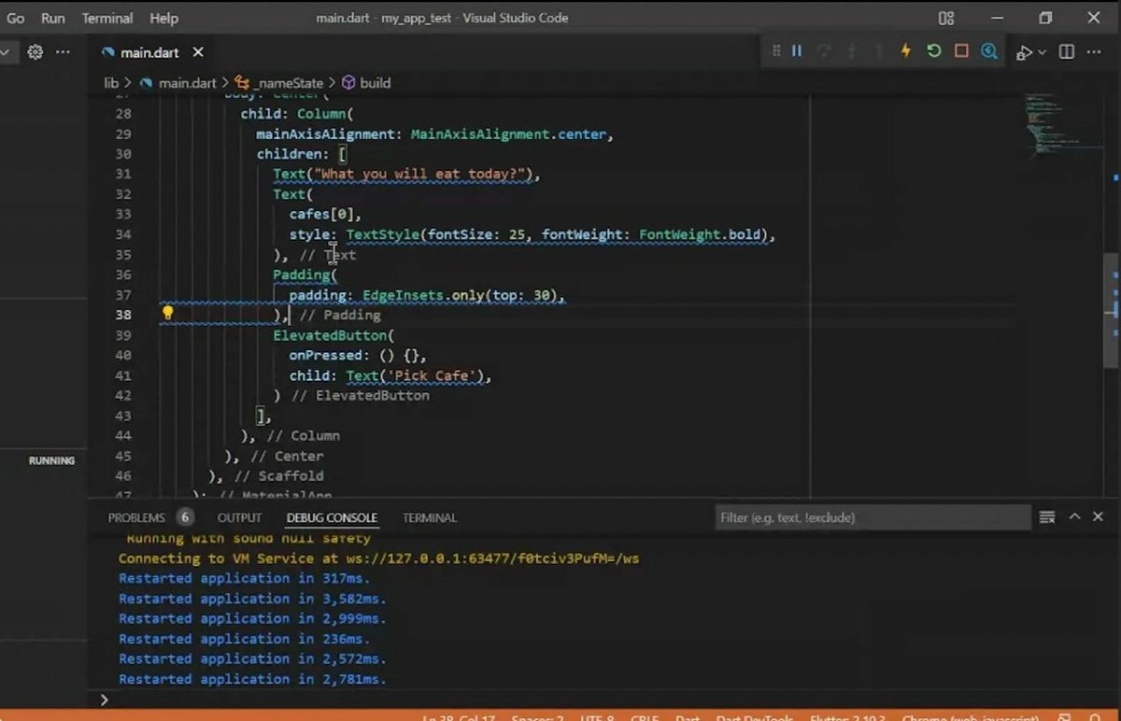1121x721 pixels.
Task: Click the Customize Layout icon in title bar
Action: [x=946, y=18]
